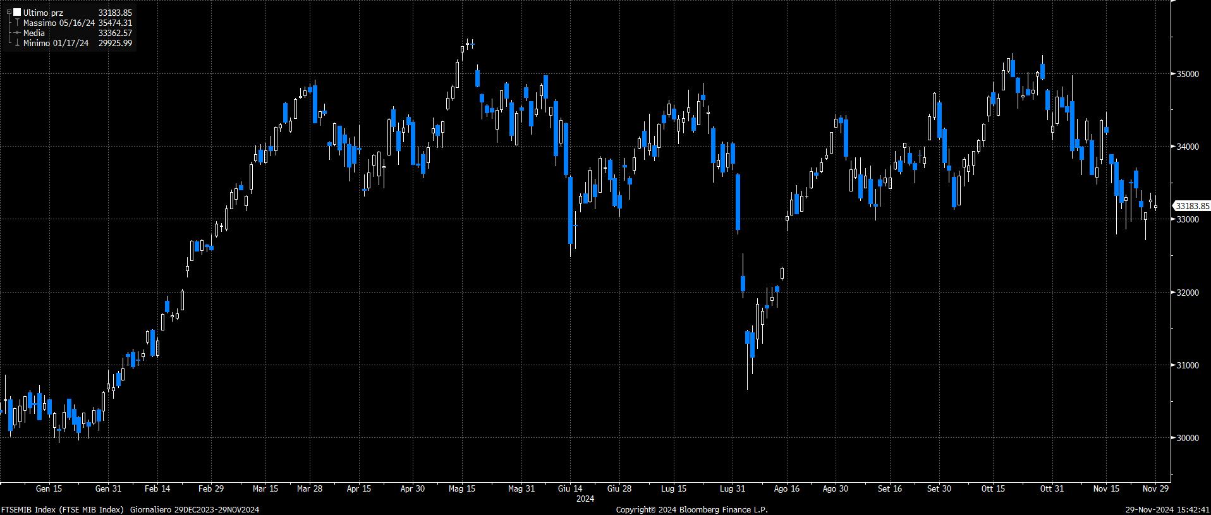Screen dimensions: 1211x515
Task: Click the 'Set 30' date axis label
Action: click(x=939, y=489)
